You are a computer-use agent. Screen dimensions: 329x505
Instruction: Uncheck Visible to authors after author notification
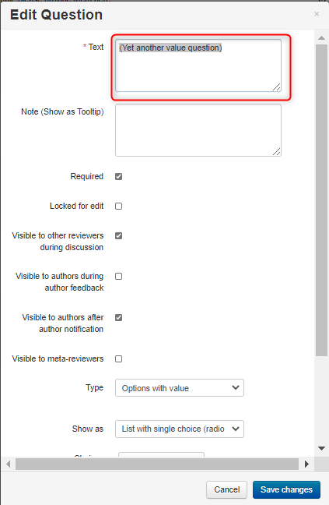tap(118, 317)
